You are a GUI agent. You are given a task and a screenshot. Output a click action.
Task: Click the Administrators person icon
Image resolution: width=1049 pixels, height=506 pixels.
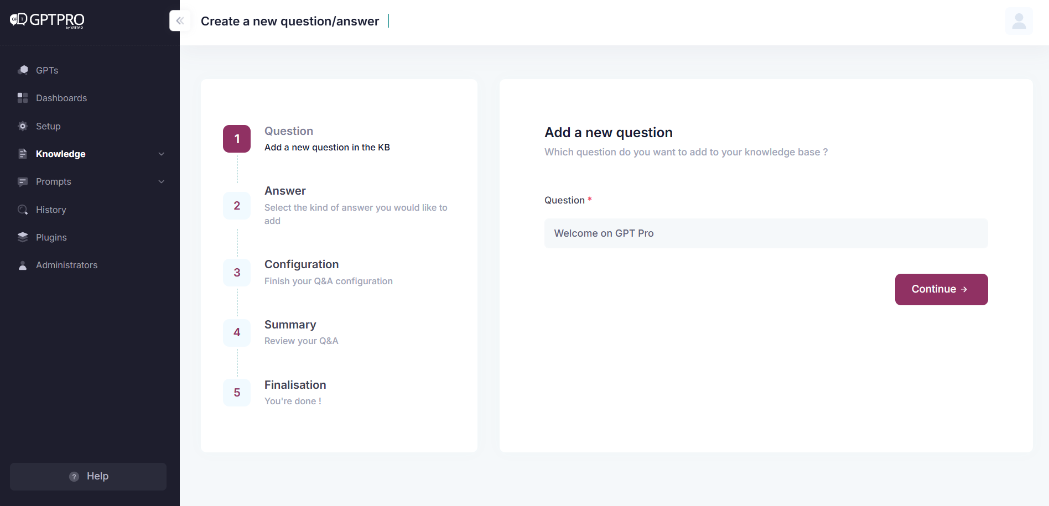click(23, 265)
